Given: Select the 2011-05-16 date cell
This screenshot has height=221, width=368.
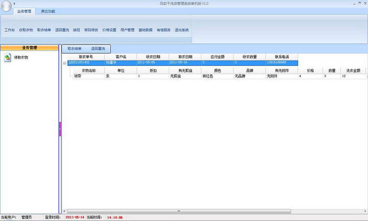Looking at the screenshot, I should click(x=185, y=63).
